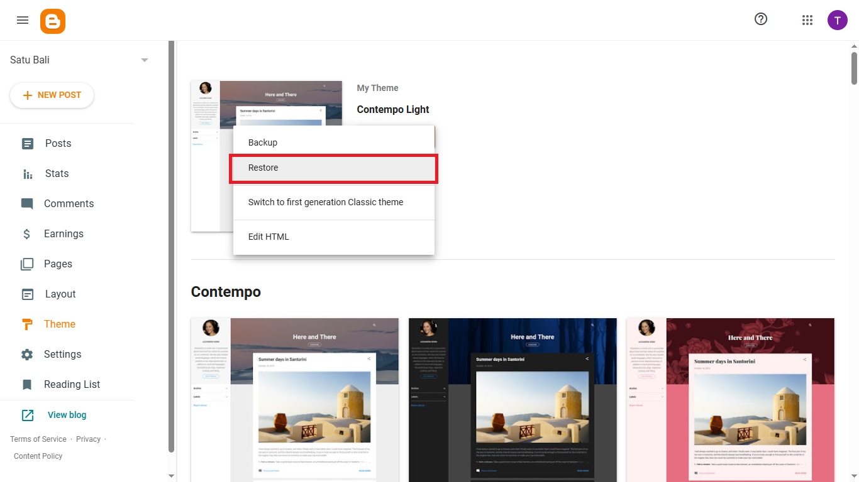Open the Google apps grid
The height and width of the screenshot is (482, 859).
click(x=807, y=19)
